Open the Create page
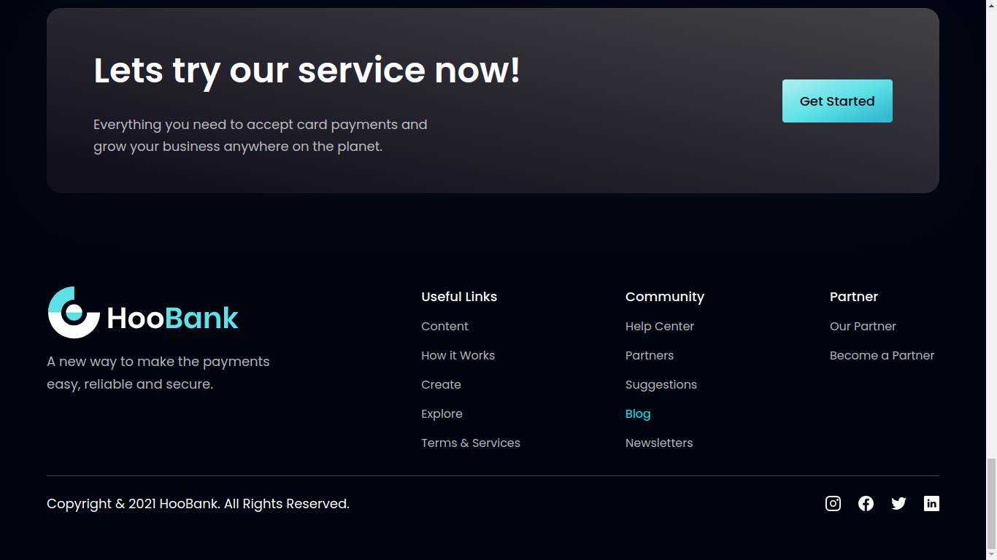997x560 pixels. click(x=441, y=384)
